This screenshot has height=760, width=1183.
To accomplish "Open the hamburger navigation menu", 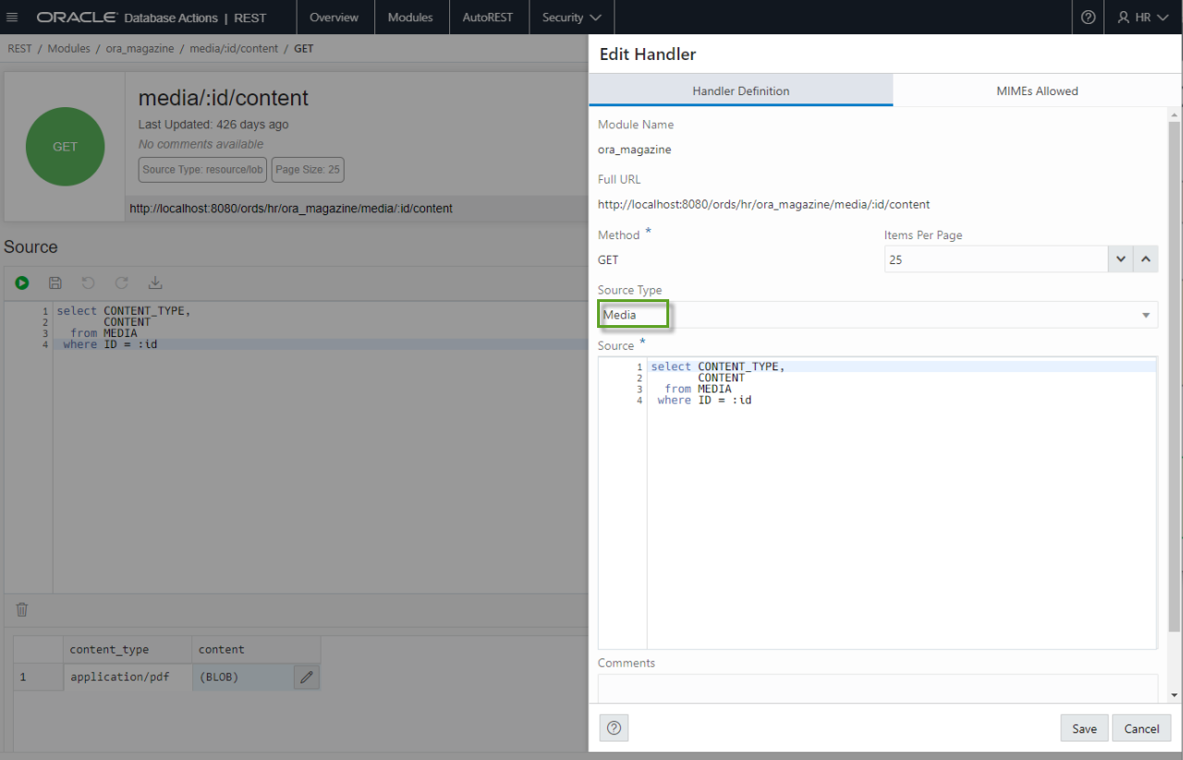I will click(12, 18).
